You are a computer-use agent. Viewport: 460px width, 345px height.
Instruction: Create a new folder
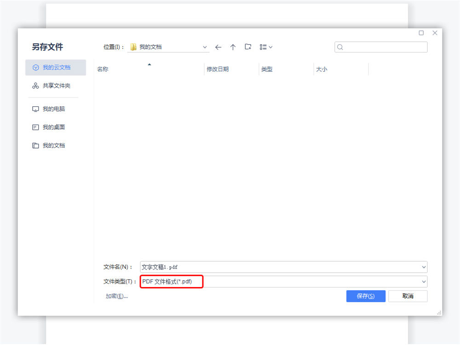coord(248,47)
